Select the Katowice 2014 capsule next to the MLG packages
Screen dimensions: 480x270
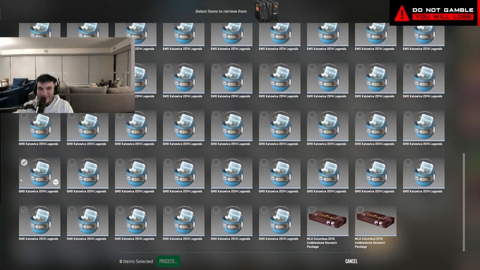pyautogui.click(x=279, y=220)
